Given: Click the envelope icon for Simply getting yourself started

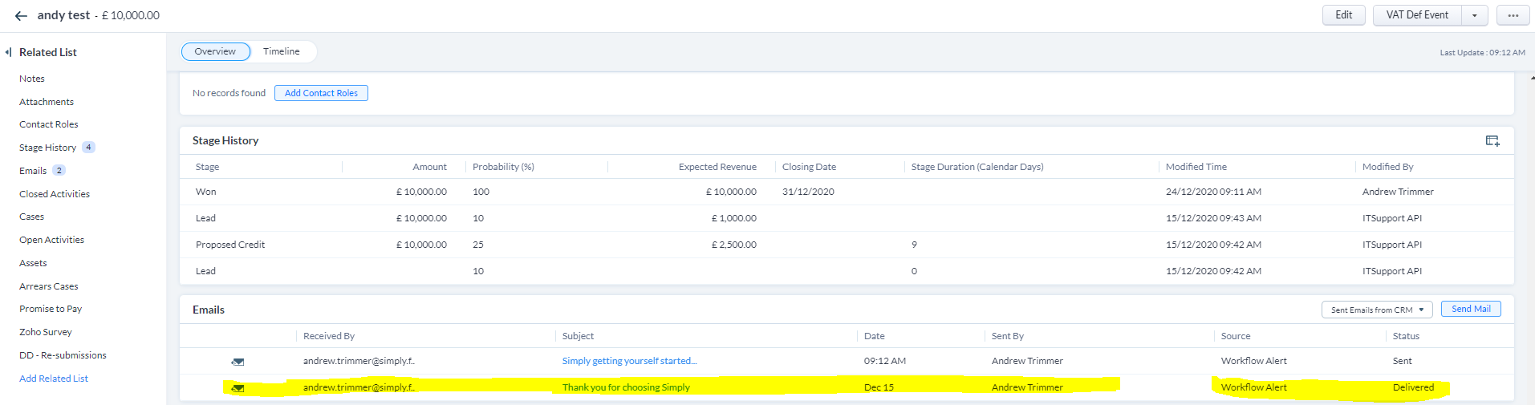Looking at the screenshot, I should click(x=238, y=362).
